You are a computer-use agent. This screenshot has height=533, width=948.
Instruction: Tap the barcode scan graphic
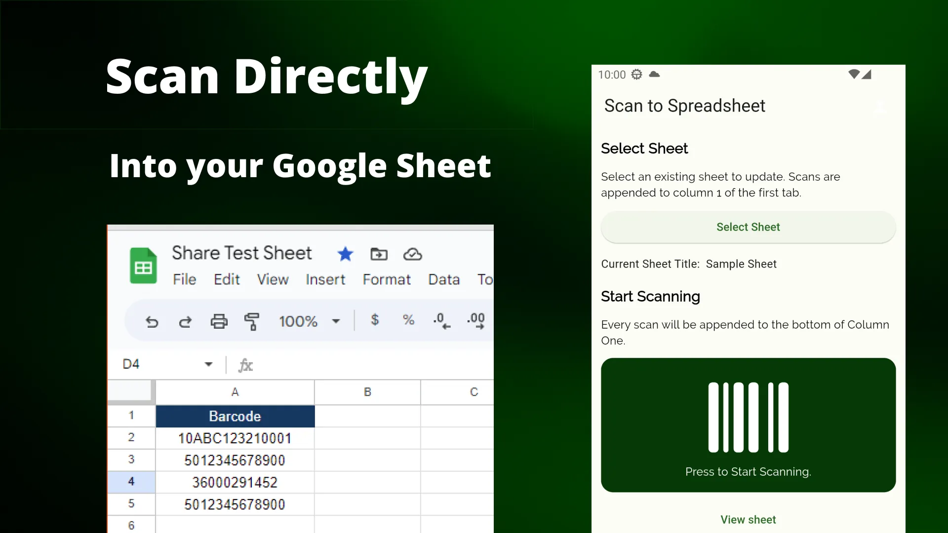tap(748, 417)
